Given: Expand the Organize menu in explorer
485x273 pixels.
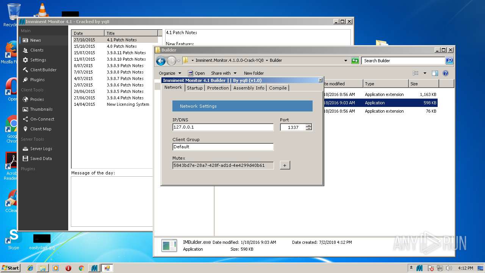Looking at the screenshot, I should 170,73.
